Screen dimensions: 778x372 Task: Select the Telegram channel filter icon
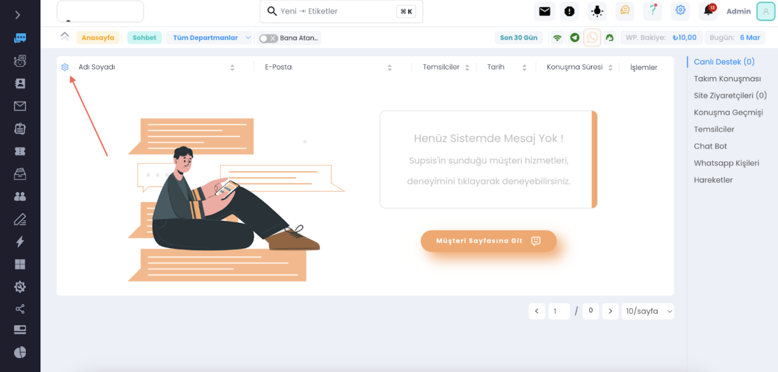575,37
